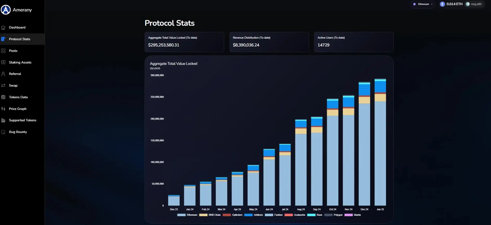Open the Tokens Data menu item
This screenshot has height=225, width=491.
tap(18, 97)
